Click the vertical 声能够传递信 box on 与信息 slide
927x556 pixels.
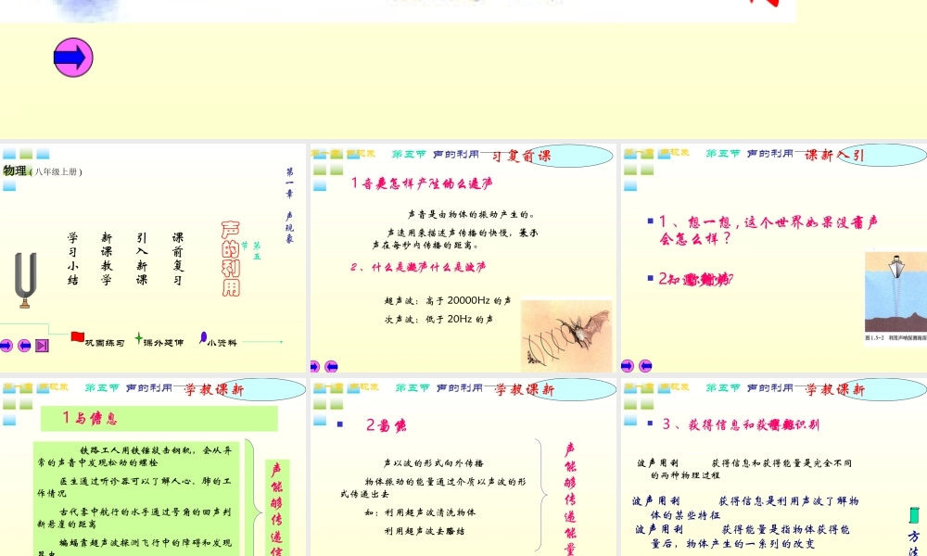276,509
